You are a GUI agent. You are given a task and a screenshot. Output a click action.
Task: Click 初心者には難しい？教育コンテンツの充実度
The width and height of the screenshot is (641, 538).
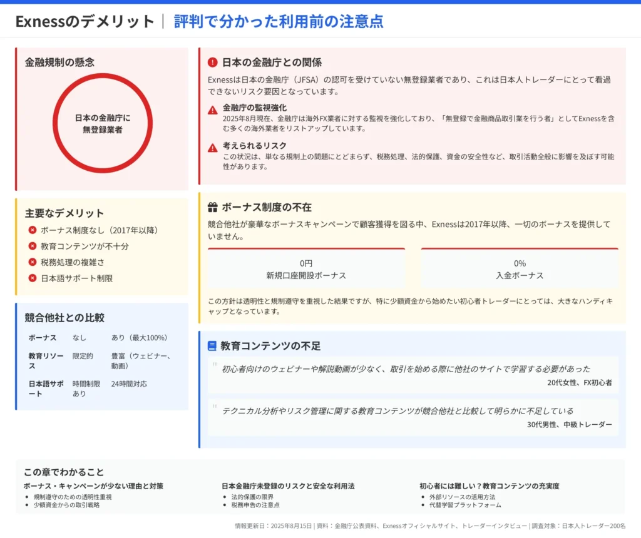pyautogui.click(x=490, y=486)
